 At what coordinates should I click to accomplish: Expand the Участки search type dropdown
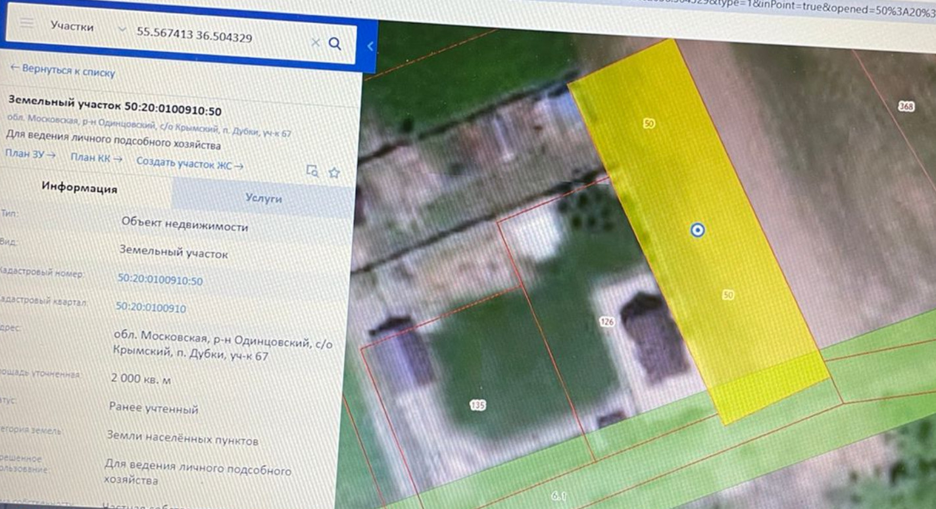click(x=121, y=30)
